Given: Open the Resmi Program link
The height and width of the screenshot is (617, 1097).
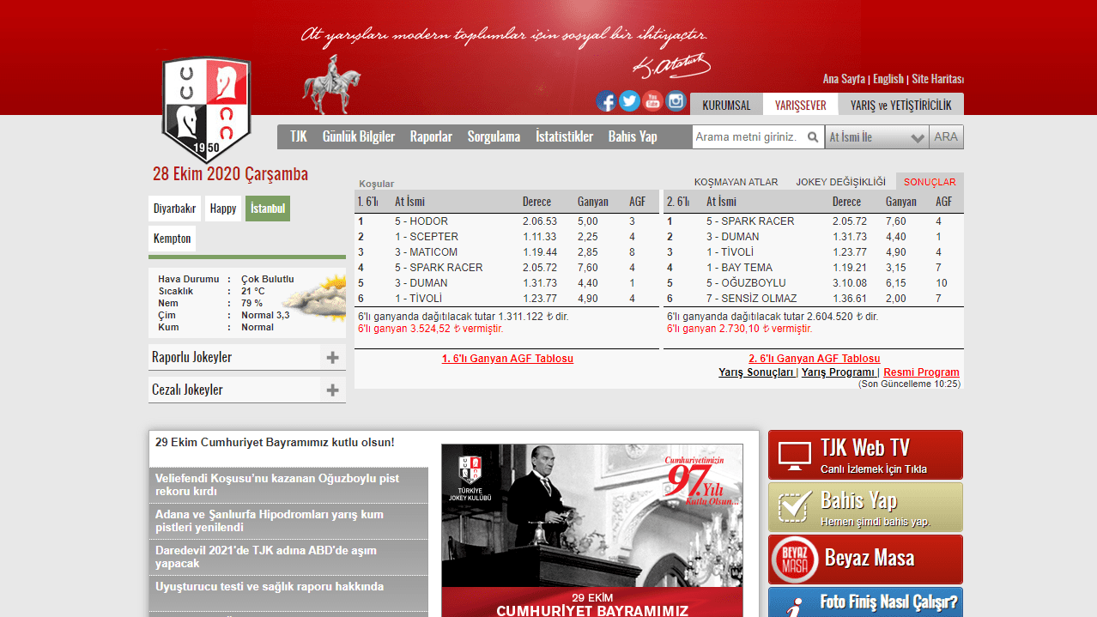Looking at the screenshot, I should (x=921, y=372).
